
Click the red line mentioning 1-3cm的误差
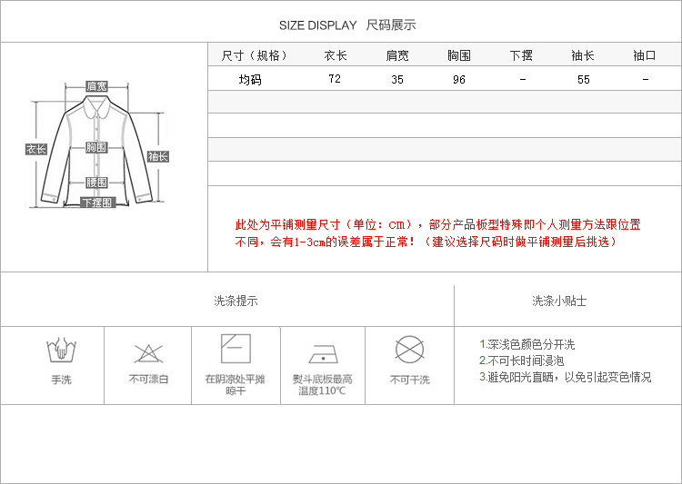[426, 242]
